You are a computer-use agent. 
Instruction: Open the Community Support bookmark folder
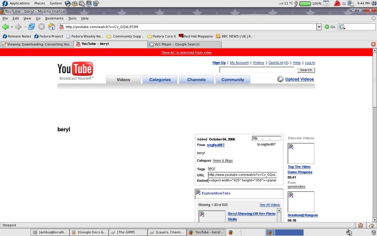[125, 37]
